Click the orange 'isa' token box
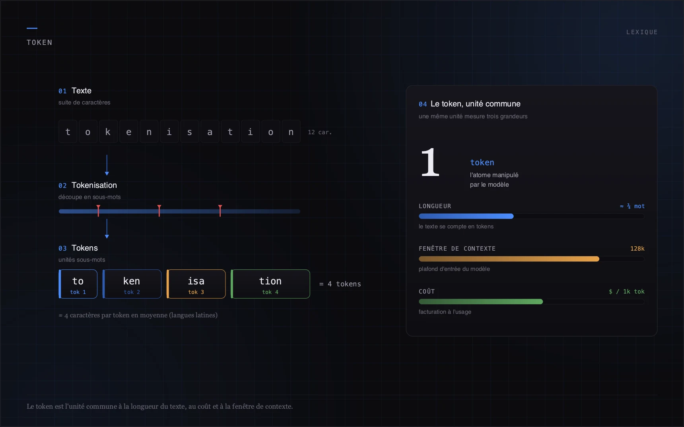The image size is (684, 427). [x=196, y=284]
